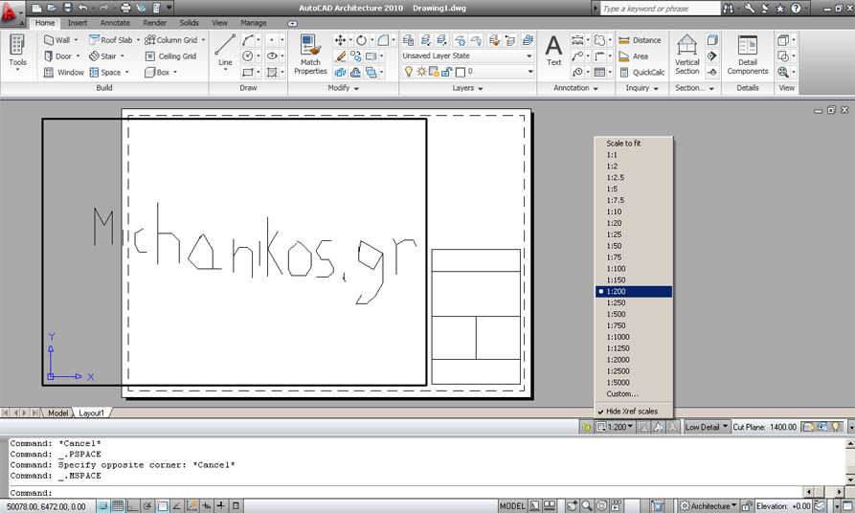Select the Move tool in Modify panel
Viewport: 855px width, 513px height.
pyautogui.click(x=340, y=40)
